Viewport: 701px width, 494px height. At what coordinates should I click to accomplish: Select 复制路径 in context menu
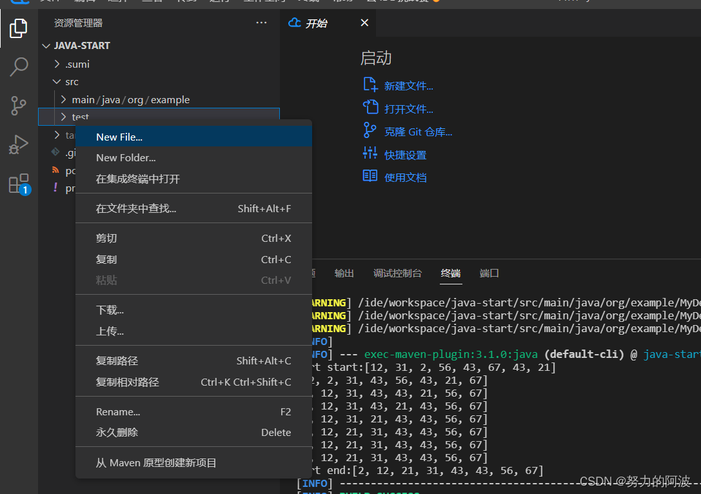(x=117, y=361)
